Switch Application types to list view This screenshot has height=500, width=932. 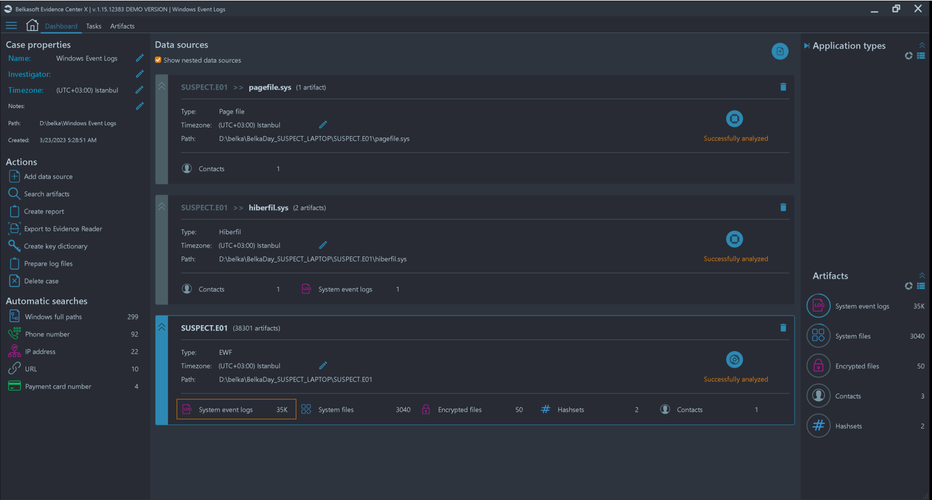921,56
